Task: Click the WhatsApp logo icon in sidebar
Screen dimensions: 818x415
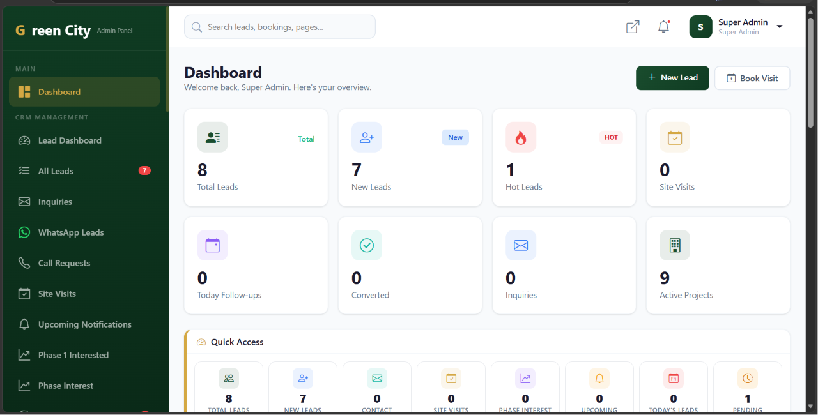Action: coord(24,232)
